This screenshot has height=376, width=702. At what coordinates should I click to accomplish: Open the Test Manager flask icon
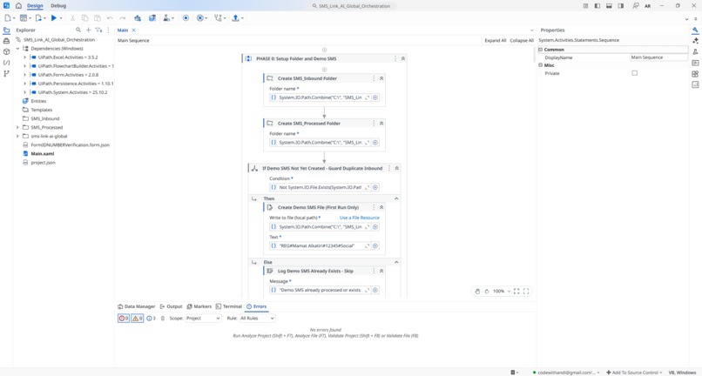[166, 18]
